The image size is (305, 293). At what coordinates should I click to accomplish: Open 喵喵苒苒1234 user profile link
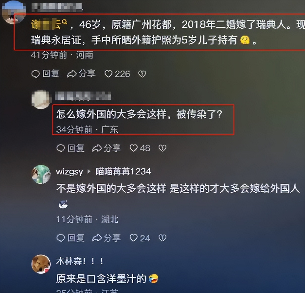(123, 172)
